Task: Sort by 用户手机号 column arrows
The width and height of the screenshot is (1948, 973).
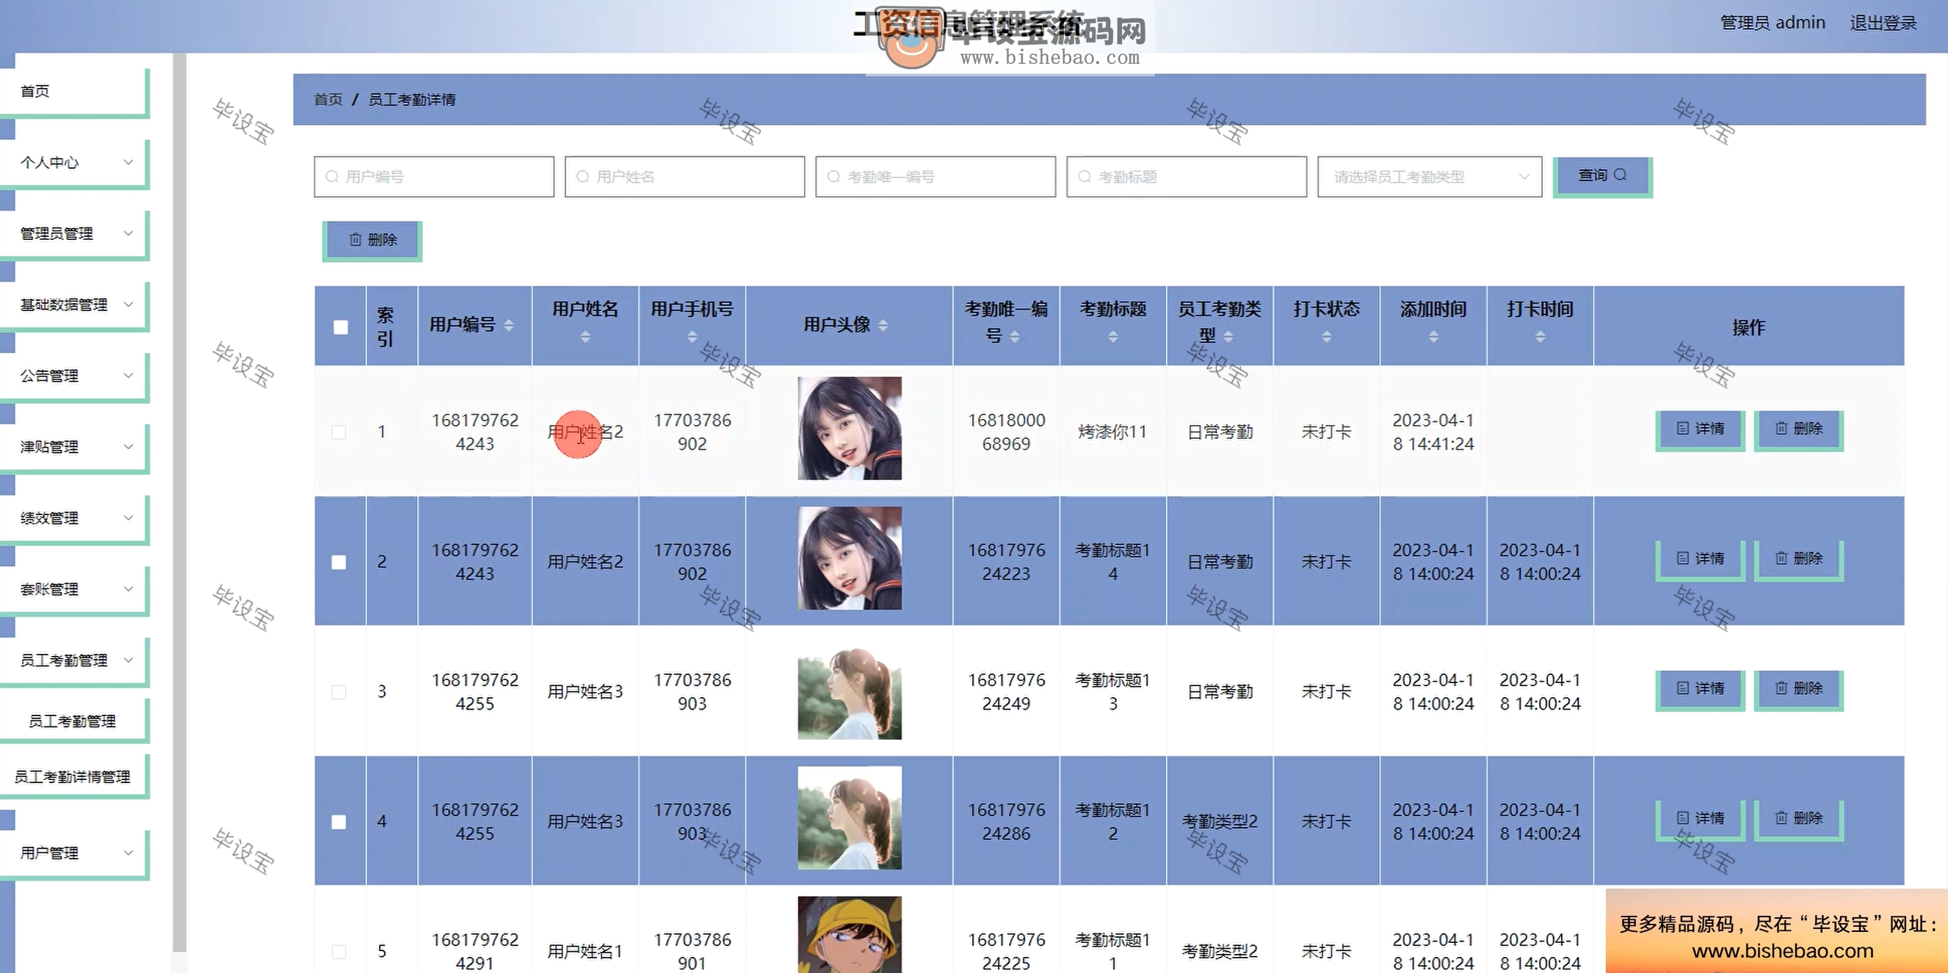Action: pos(692,337)
